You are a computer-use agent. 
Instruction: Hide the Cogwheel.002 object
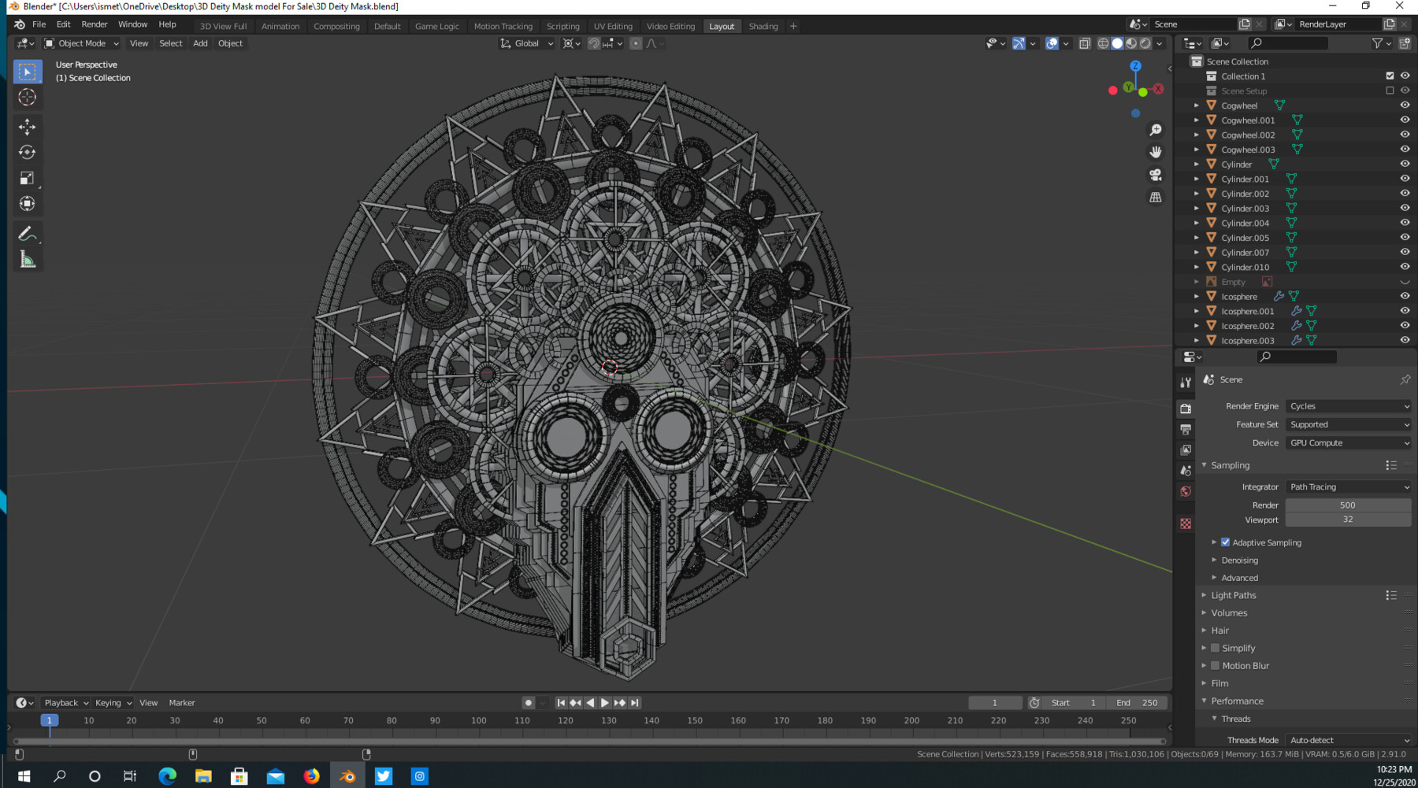tap(1405, 135)
